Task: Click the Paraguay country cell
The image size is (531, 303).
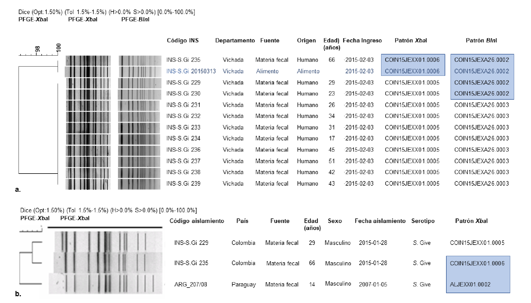Action: click(244, 284)
